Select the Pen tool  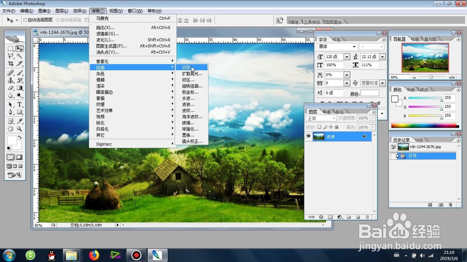(x=11, y=112)
